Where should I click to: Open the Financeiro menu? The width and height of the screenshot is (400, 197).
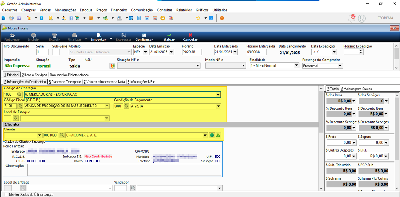(x=119, y=10)
